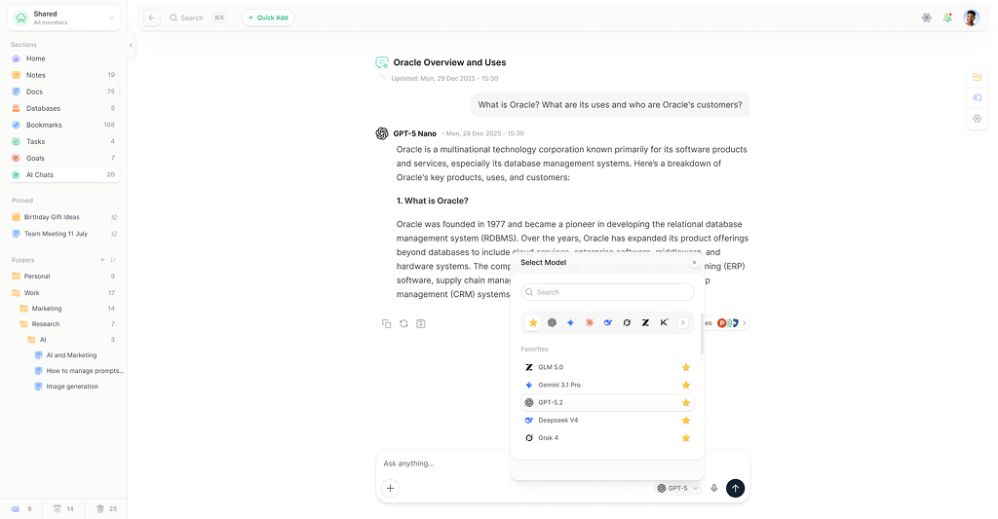The height and width of the screenshot is (519, 998).
Task: Toggle favorite star on GPT-5.2
Action: (x=685, y=403)
